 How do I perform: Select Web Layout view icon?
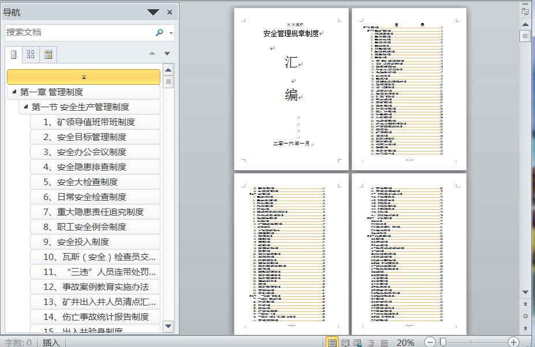tap(358, 342)
